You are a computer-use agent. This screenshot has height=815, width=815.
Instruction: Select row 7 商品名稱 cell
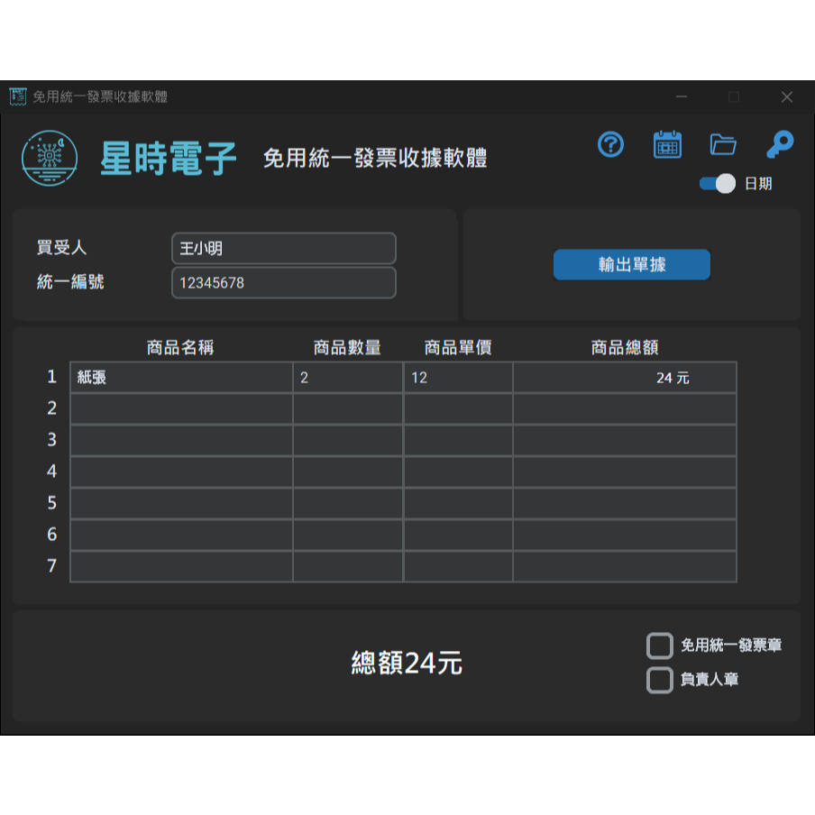pyautogui.click(x=181, y=567)
